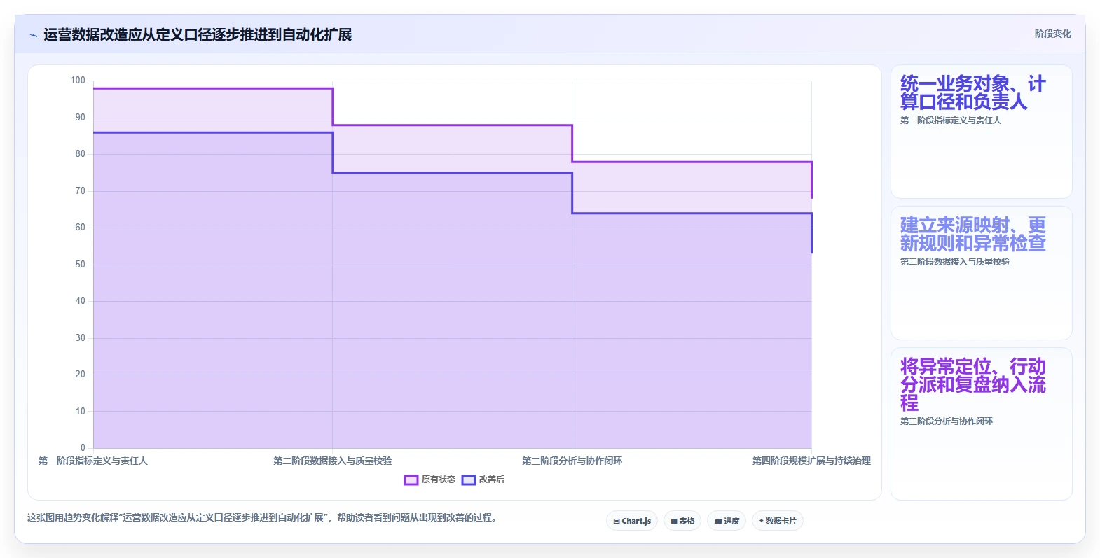Toggle the 改善后 legend entry
The image size is (1100, 558).
[x=483, y=480]
